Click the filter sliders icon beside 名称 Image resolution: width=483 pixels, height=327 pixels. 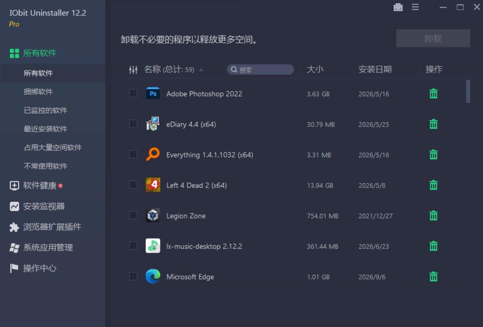coord(133,70)
